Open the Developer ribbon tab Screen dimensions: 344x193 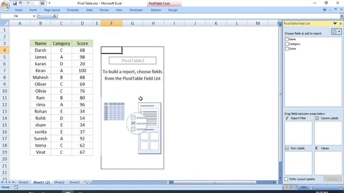136,10
